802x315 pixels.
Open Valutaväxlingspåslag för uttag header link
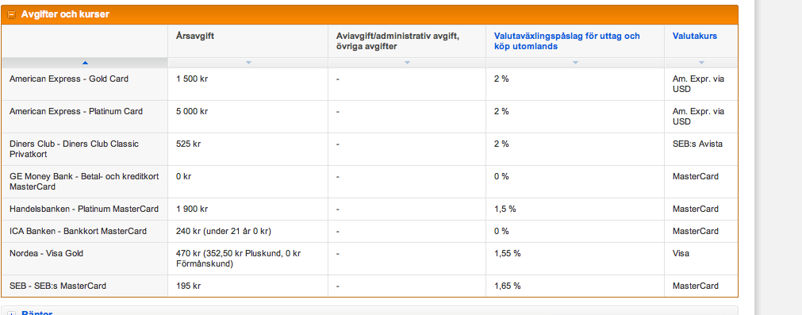(566, 41)
